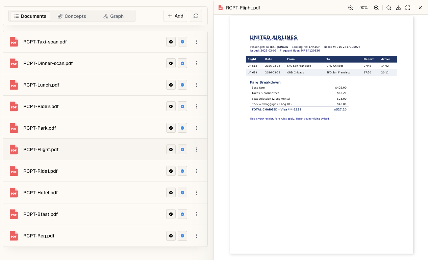Click blue verified icon for RCPT-Bfast.pdf
The width and height of the screenshot is (428, 260).
click(182, 214)
